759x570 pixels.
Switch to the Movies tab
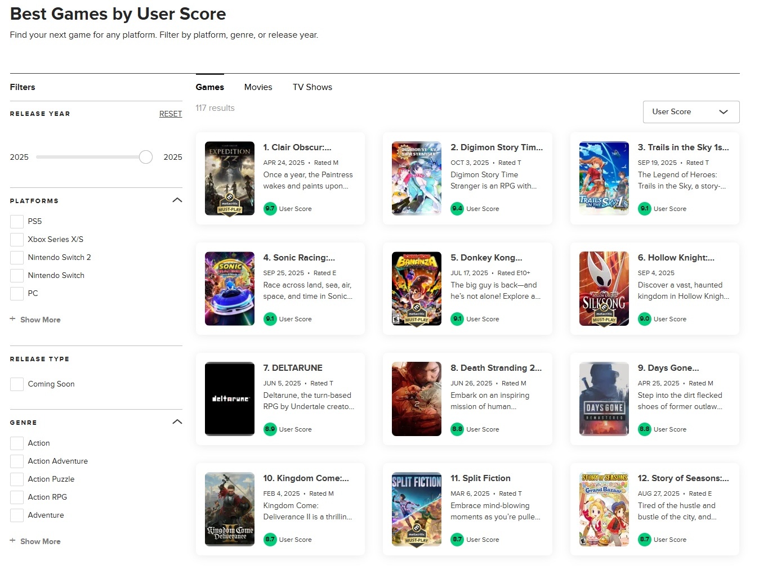click(258, 87)
